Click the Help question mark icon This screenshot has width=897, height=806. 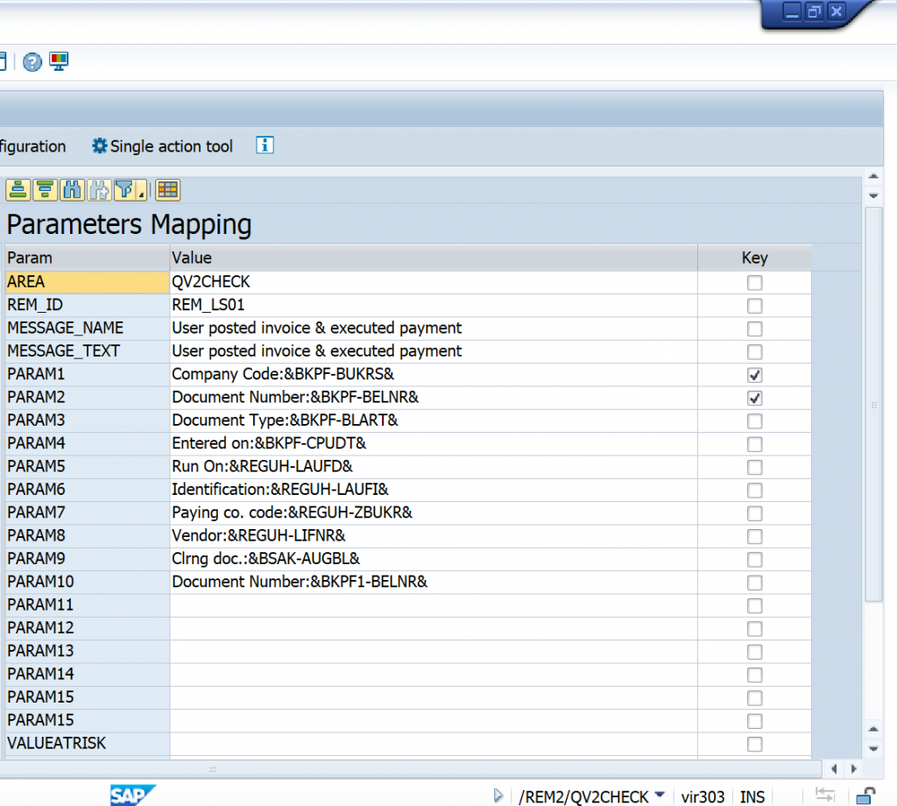point(32,61)
